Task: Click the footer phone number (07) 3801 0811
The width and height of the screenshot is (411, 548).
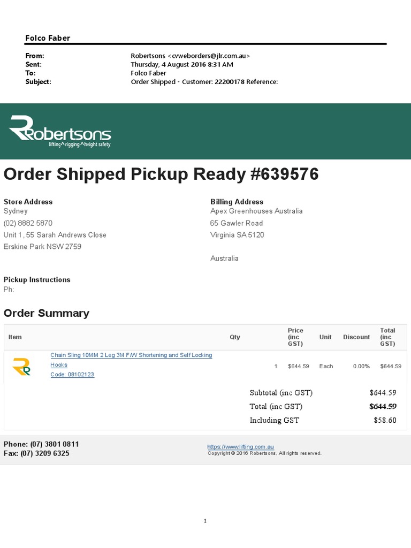Action: pos(55,444)
